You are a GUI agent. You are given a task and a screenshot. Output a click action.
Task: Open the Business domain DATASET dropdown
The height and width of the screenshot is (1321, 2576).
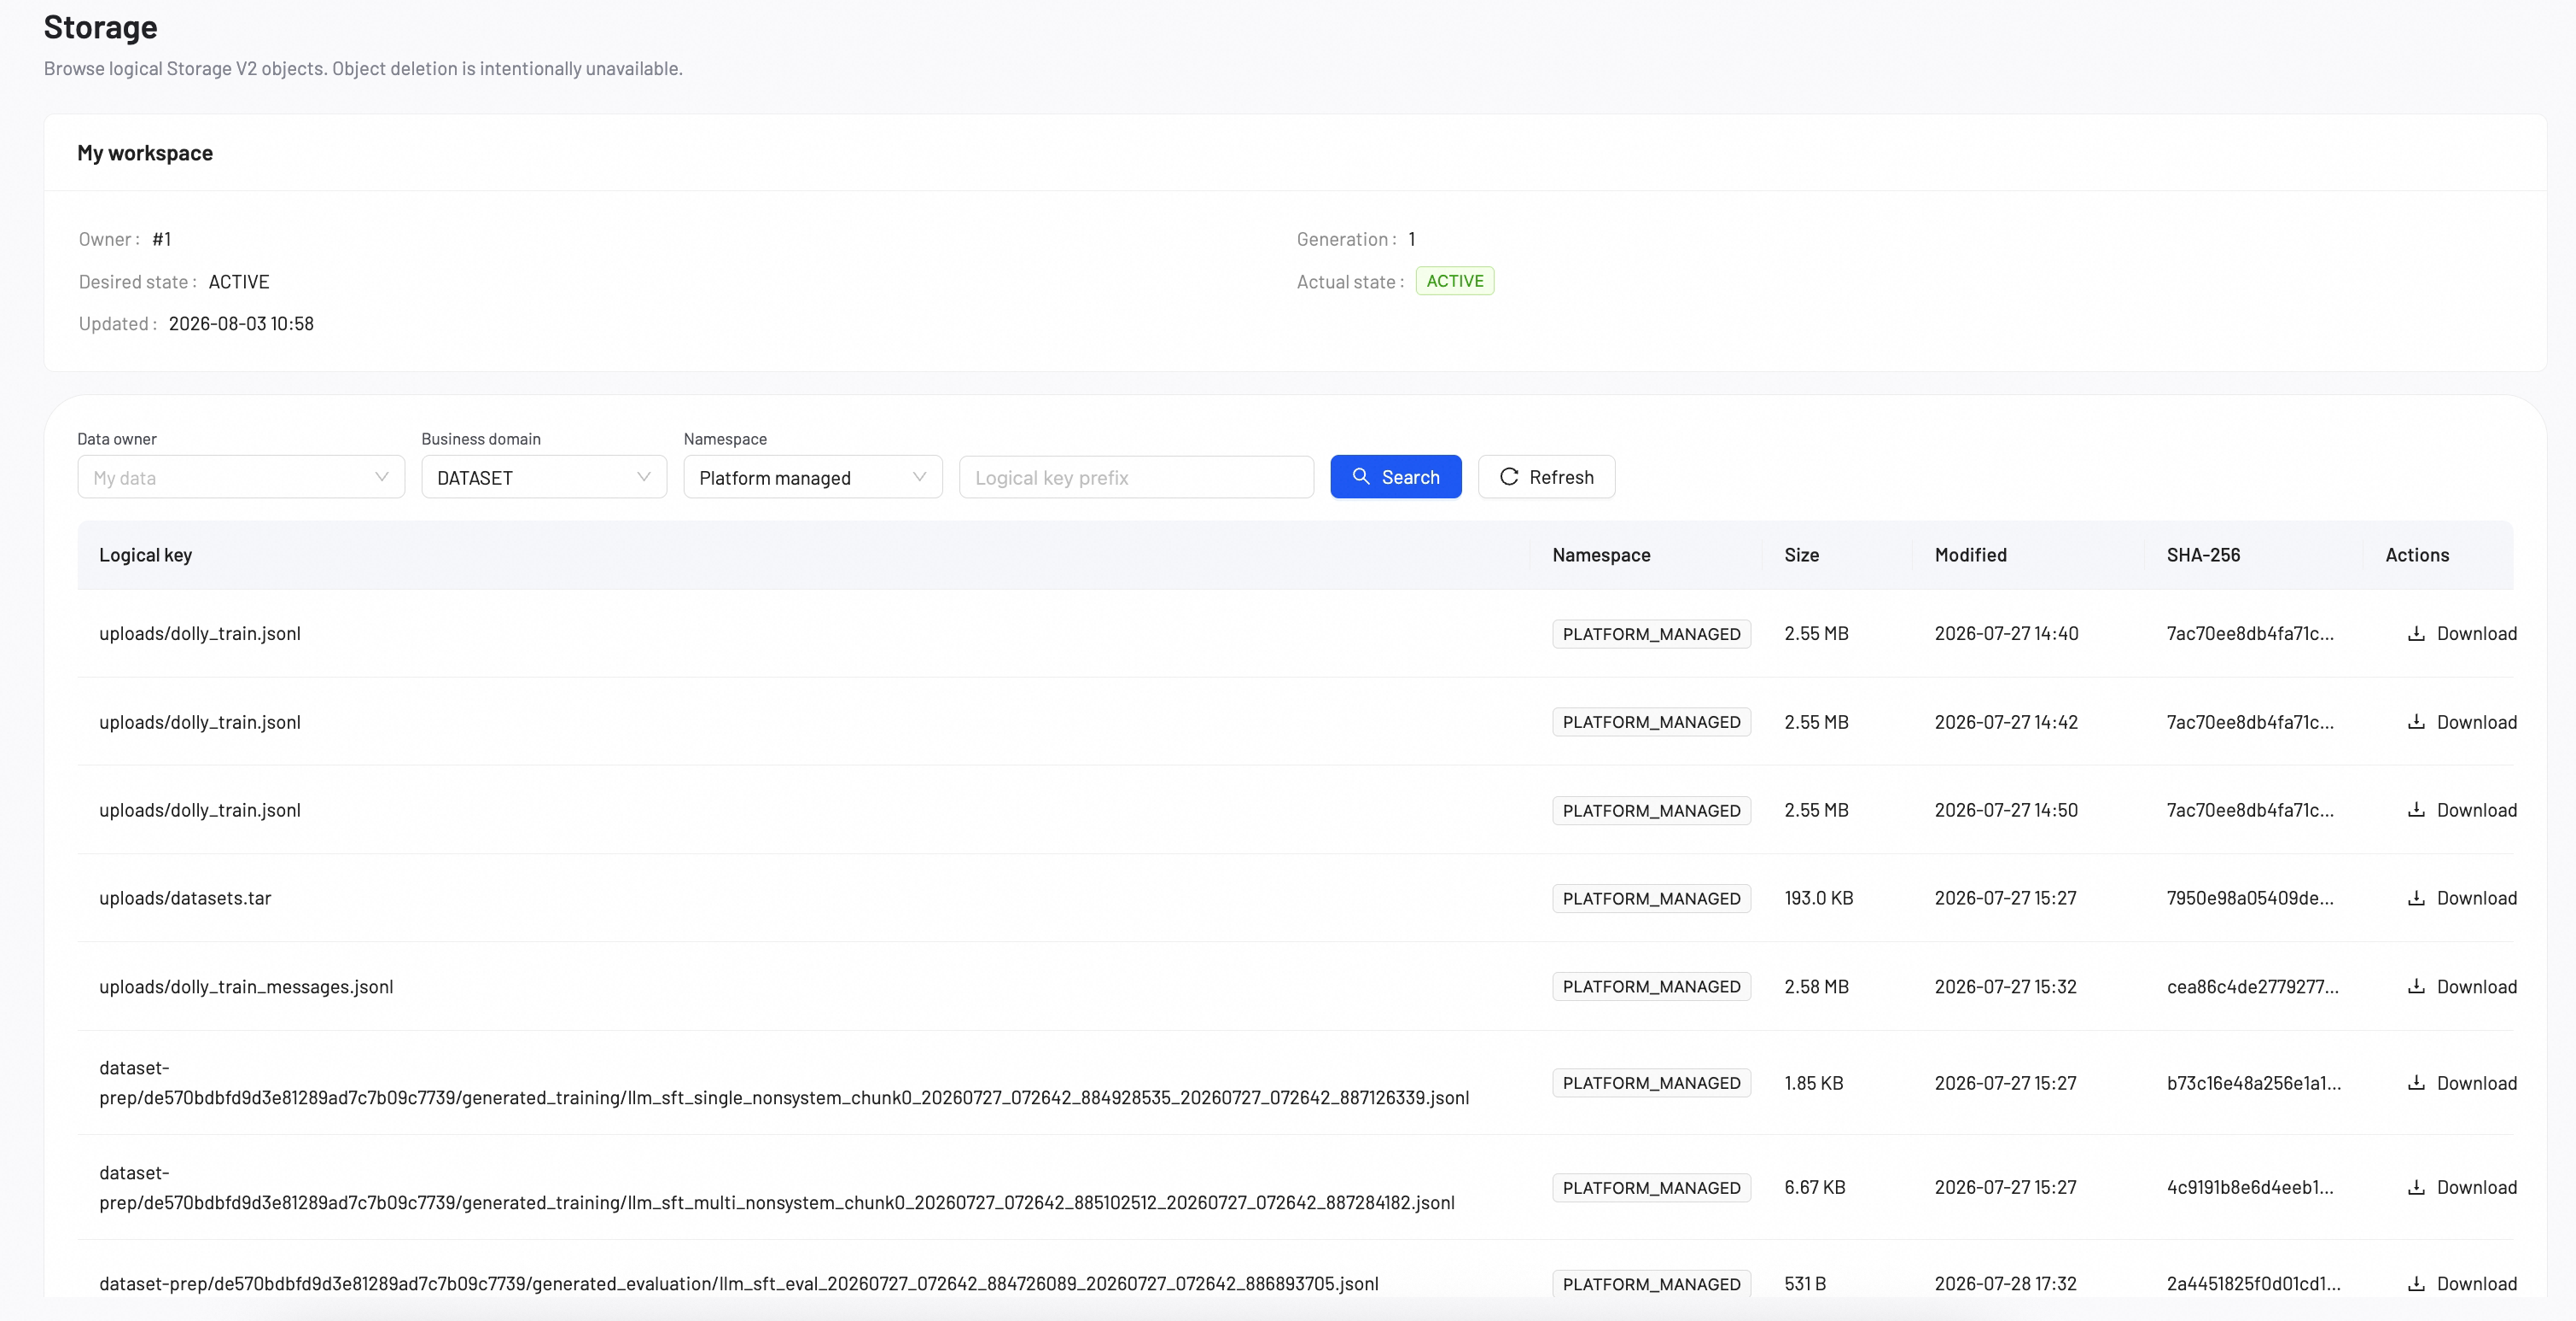point(544,477)
